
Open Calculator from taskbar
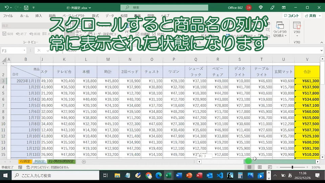pyautogui.click(x=240, y=176)
